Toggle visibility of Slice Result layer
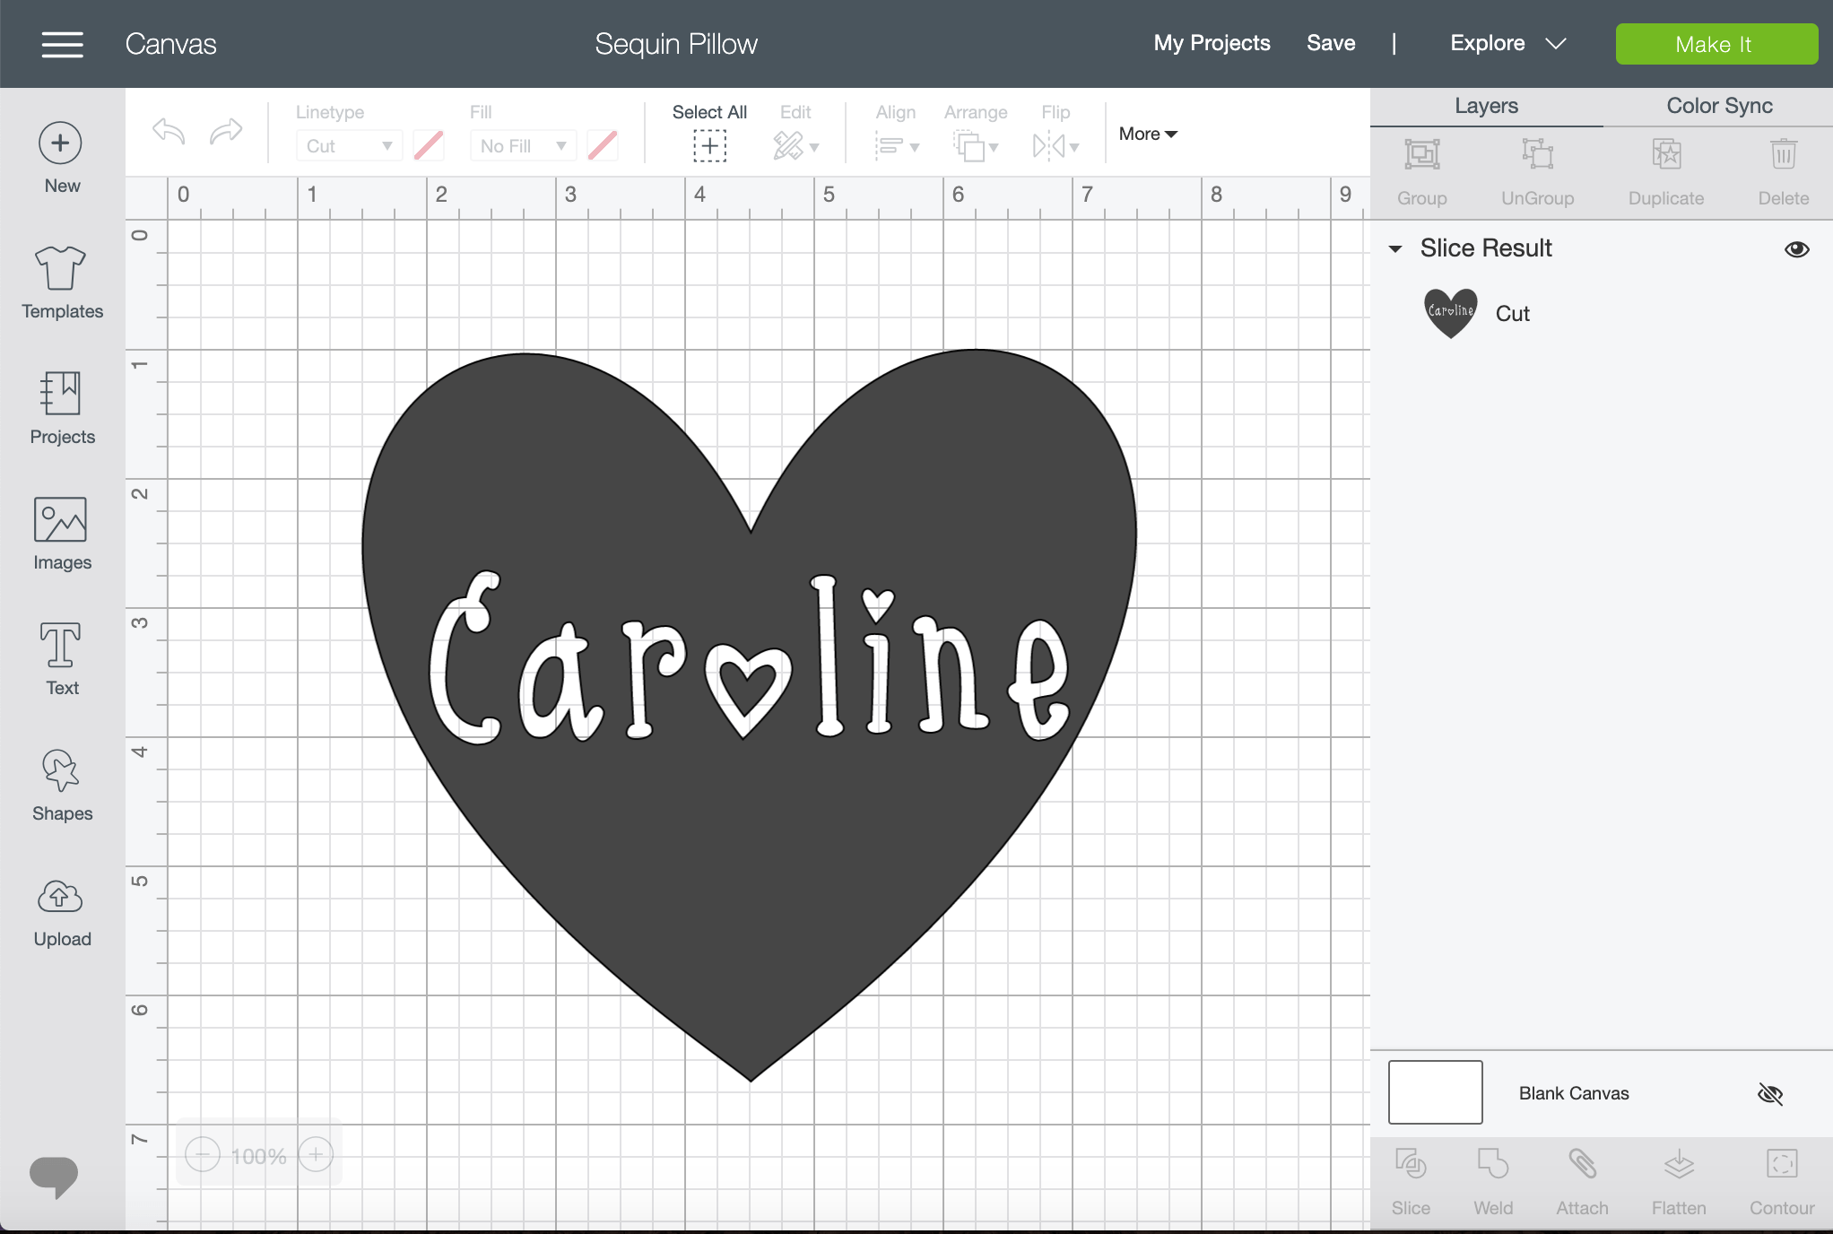This screenshot has width=1833, height=1234. pyautogui.click(x=1794, y=248)
